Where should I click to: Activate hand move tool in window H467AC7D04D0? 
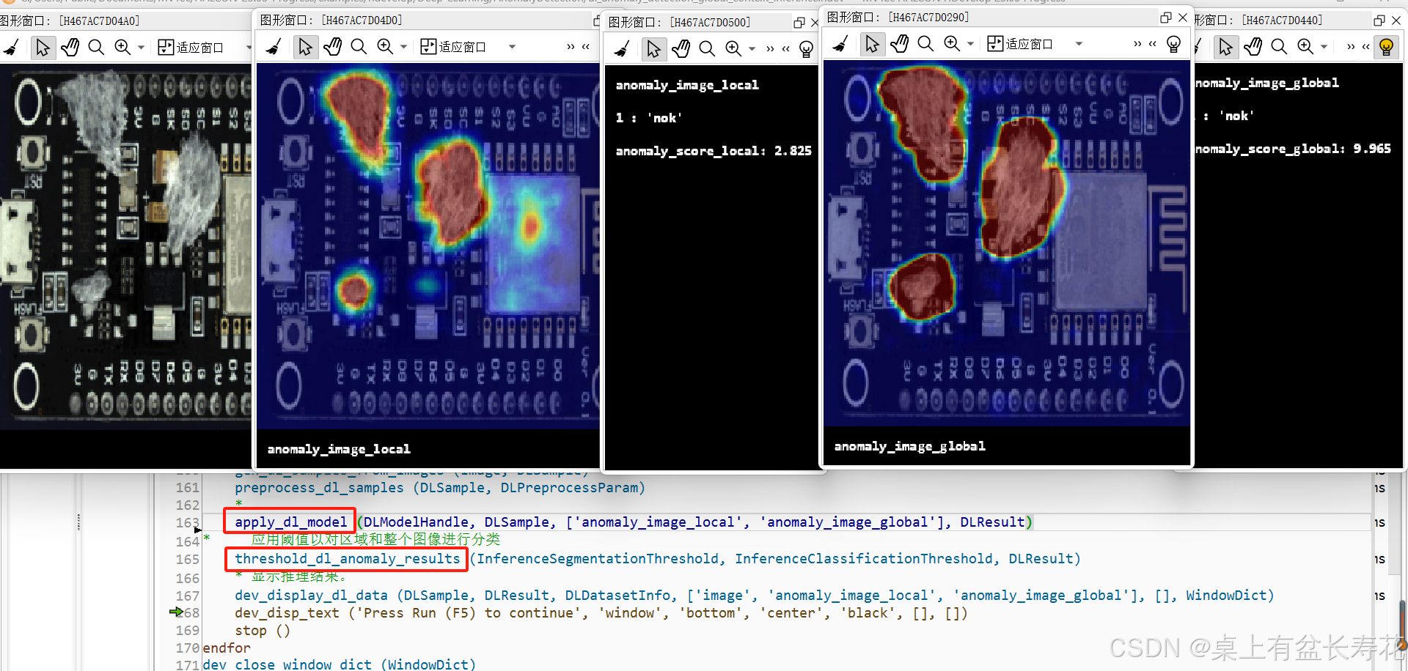pos(332,48)
